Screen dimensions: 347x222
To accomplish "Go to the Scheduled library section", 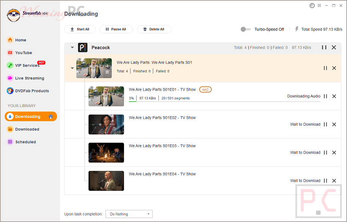I will (x=26, y=142).
